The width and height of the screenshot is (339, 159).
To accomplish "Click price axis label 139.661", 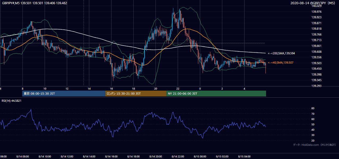I will 316,46.
